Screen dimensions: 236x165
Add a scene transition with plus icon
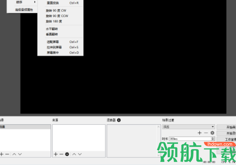tap(200, 133)
